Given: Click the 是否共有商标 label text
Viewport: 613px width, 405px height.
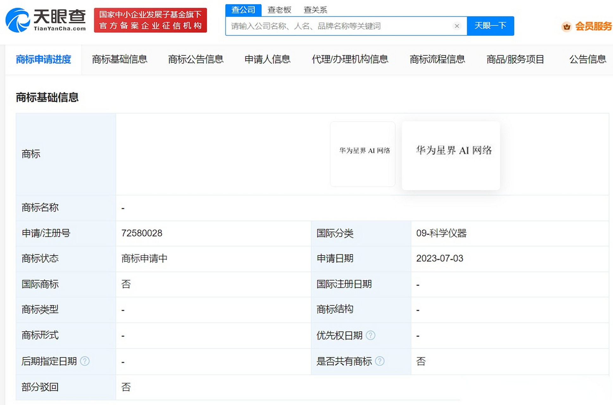Looking at the screenshot, I should click(344, 361).
